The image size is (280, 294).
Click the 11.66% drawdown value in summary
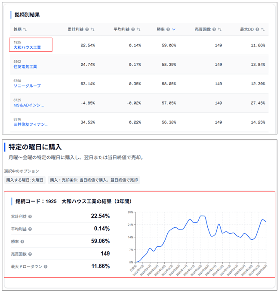pos(101,266)
